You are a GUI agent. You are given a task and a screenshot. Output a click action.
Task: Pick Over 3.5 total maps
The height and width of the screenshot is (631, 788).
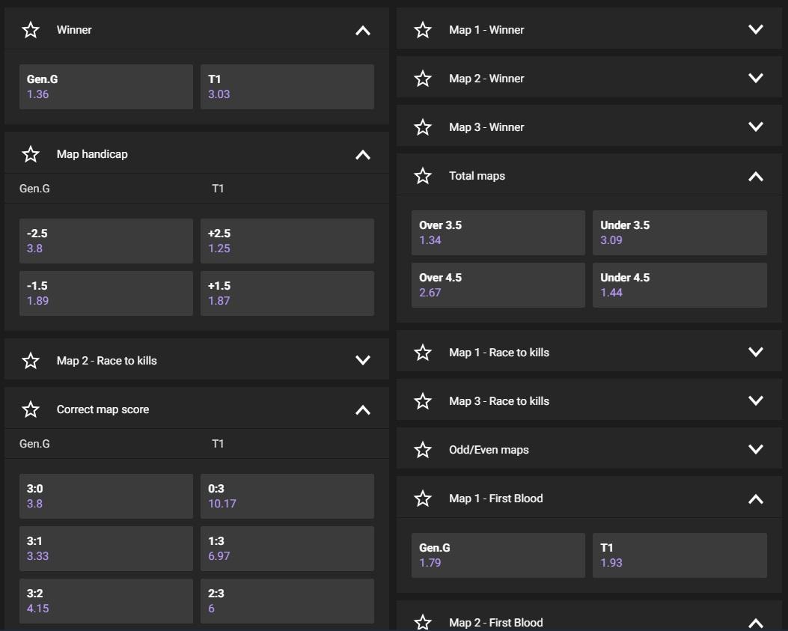pos(498,233)
